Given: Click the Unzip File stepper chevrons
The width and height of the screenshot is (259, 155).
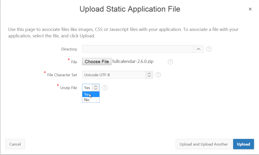Looking at the screenshot, I should pyautogui.click(x=96, y=87).
